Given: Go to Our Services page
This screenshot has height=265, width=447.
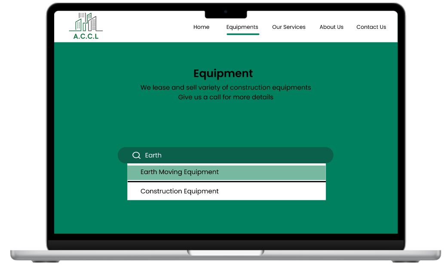Looking at the screenshot, I should 289,27.
